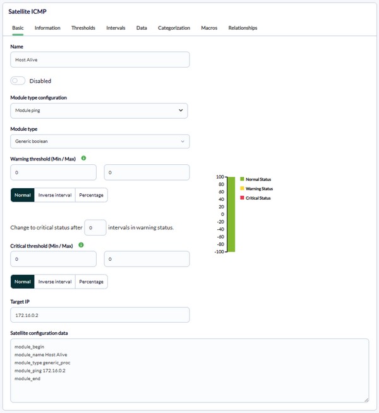Click the Critical threshold Min field

pyautogui.click(x=54, y=259)
